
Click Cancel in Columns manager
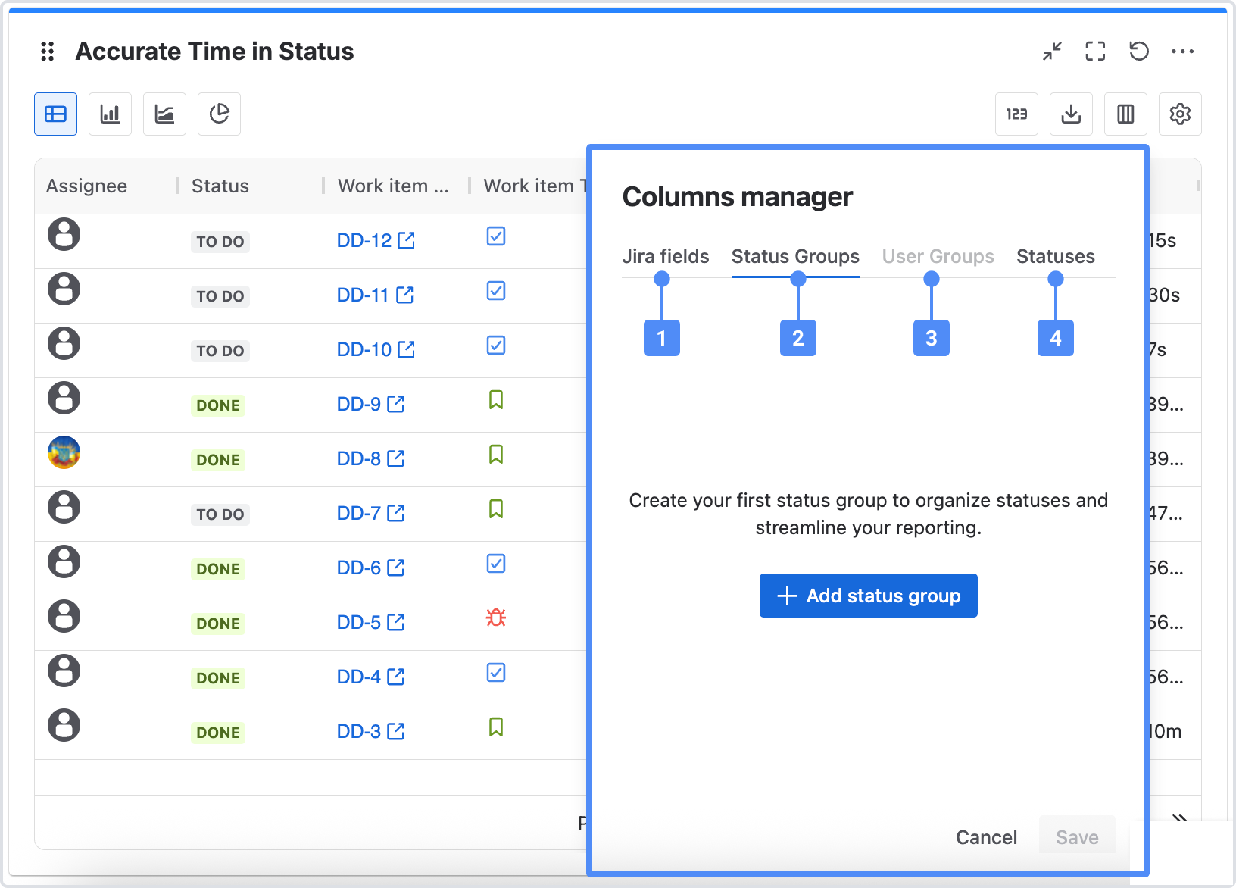(986, 837)
